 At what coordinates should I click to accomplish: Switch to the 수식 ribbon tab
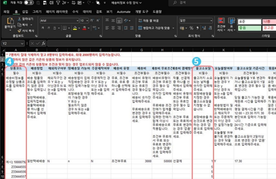(75, 11)
